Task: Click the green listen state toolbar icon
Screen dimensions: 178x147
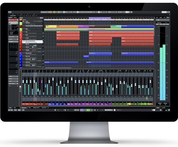Action: tap(59, 12)
